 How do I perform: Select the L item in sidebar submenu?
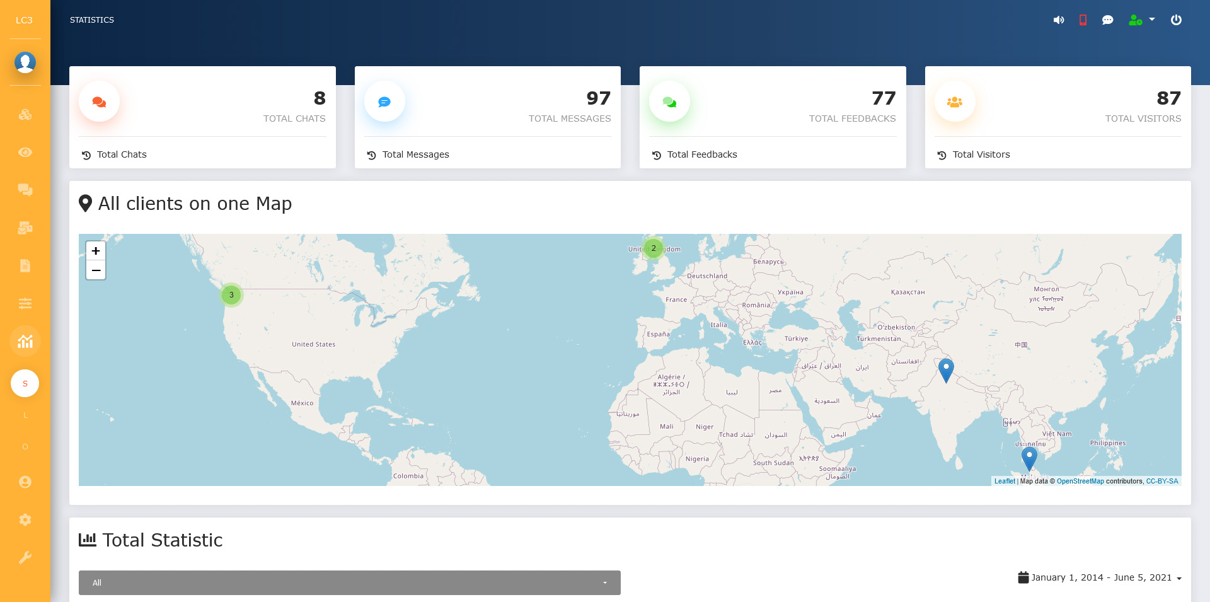[25, 415]
